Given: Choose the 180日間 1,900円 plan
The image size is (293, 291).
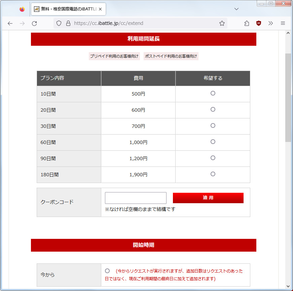Looking at the screenshot, I should pyautogui.click(x=213, y=174).
